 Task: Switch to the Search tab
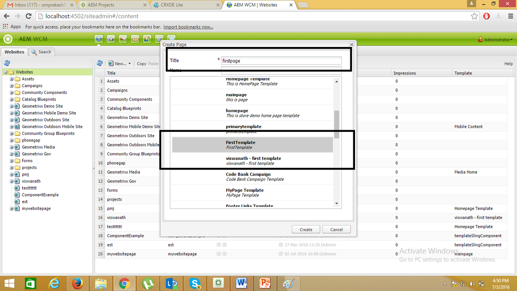pos(42,52)
